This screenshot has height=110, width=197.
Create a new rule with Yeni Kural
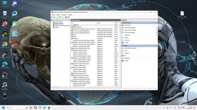tap(128, 25)
